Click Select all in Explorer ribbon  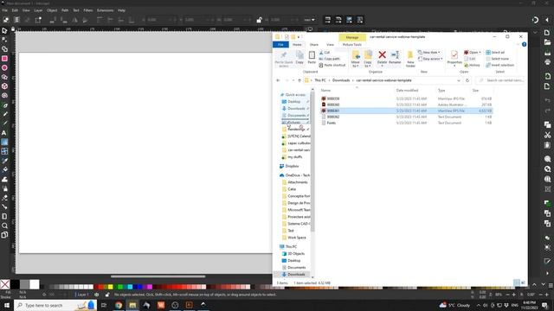(495, 53)
